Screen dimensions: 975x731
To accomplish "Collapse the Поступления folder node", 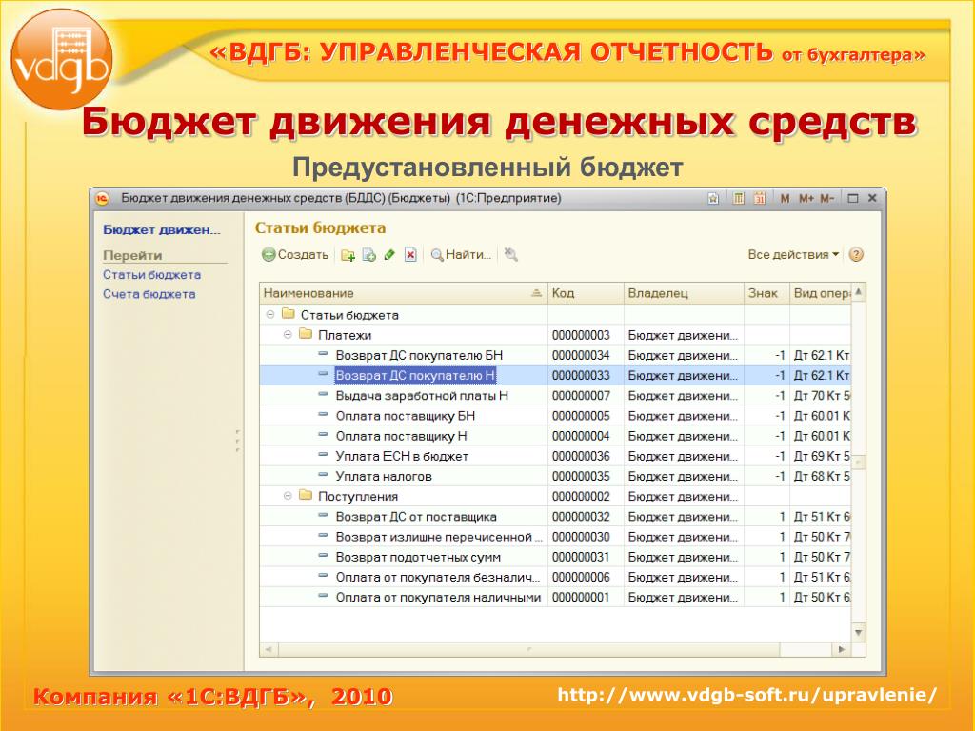I will point(288,496).
